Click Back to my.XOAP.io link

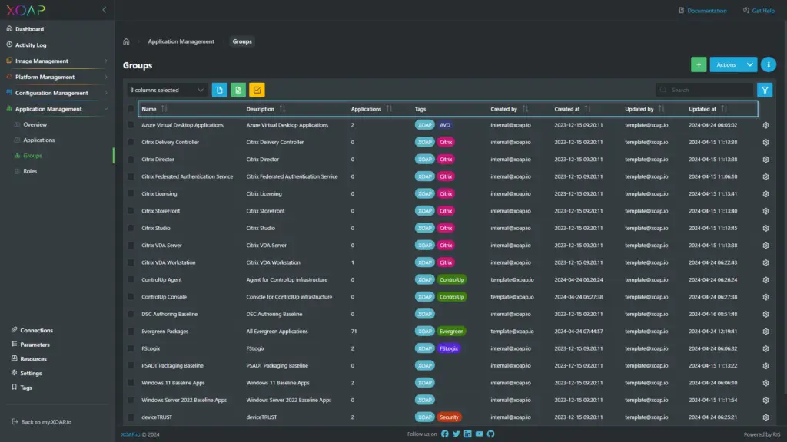click(x=42, y=422)
